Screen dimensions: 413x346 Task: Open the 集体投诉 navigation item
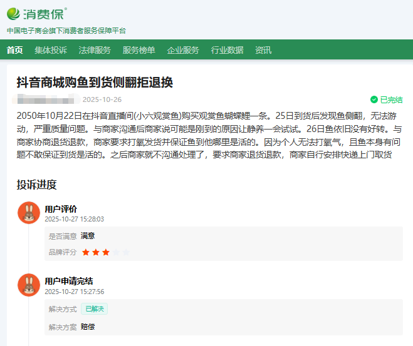[51, 50]
